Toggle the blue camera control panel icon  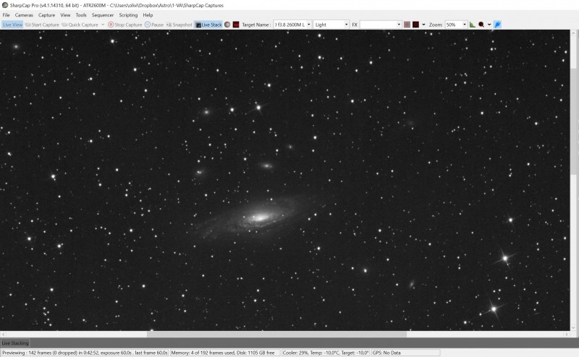pos(497,25)
